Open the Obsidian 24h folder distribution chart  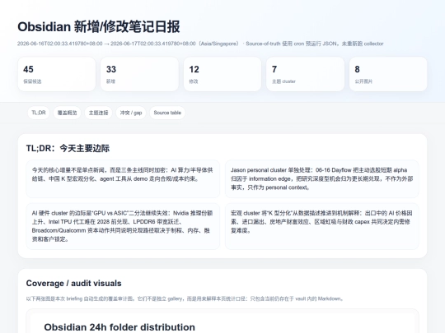(x=222, y=321)
